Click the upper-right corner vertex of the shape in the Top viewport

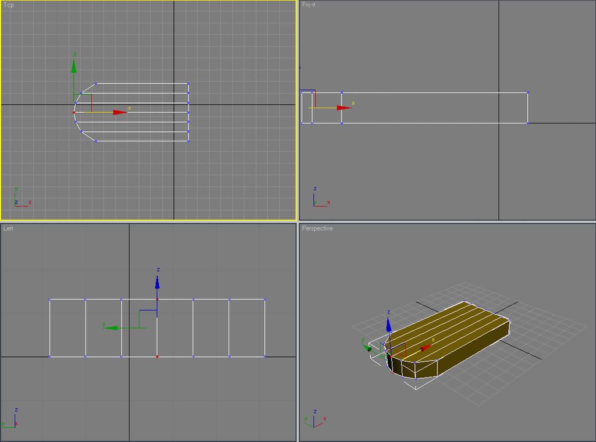click(189, 84)
